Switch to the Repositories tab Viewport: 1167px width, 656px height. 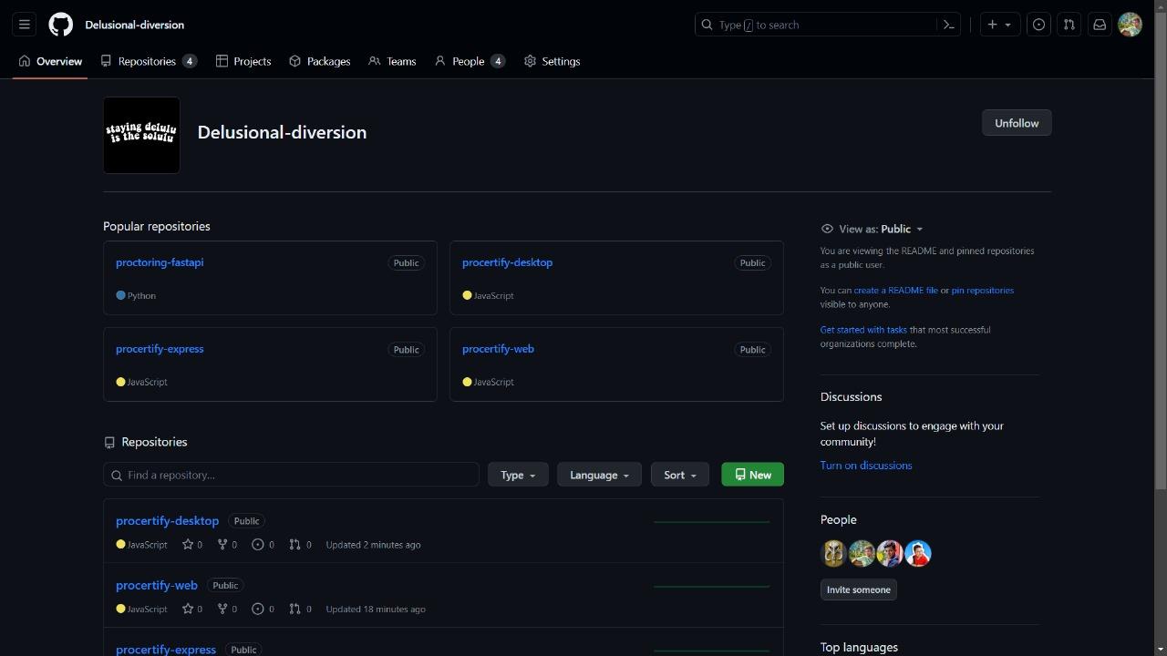pyautogui.click(x=148, y=61)
